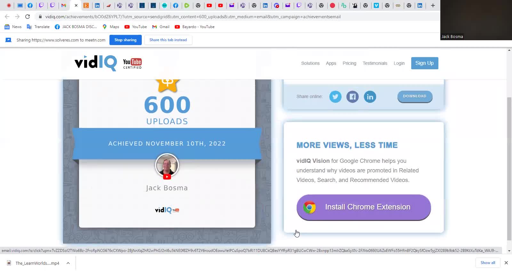Image resolution: width=512 pixels, height=272 pixels.
Task: Click the screen sharing indicator icon
Action: 8,40
